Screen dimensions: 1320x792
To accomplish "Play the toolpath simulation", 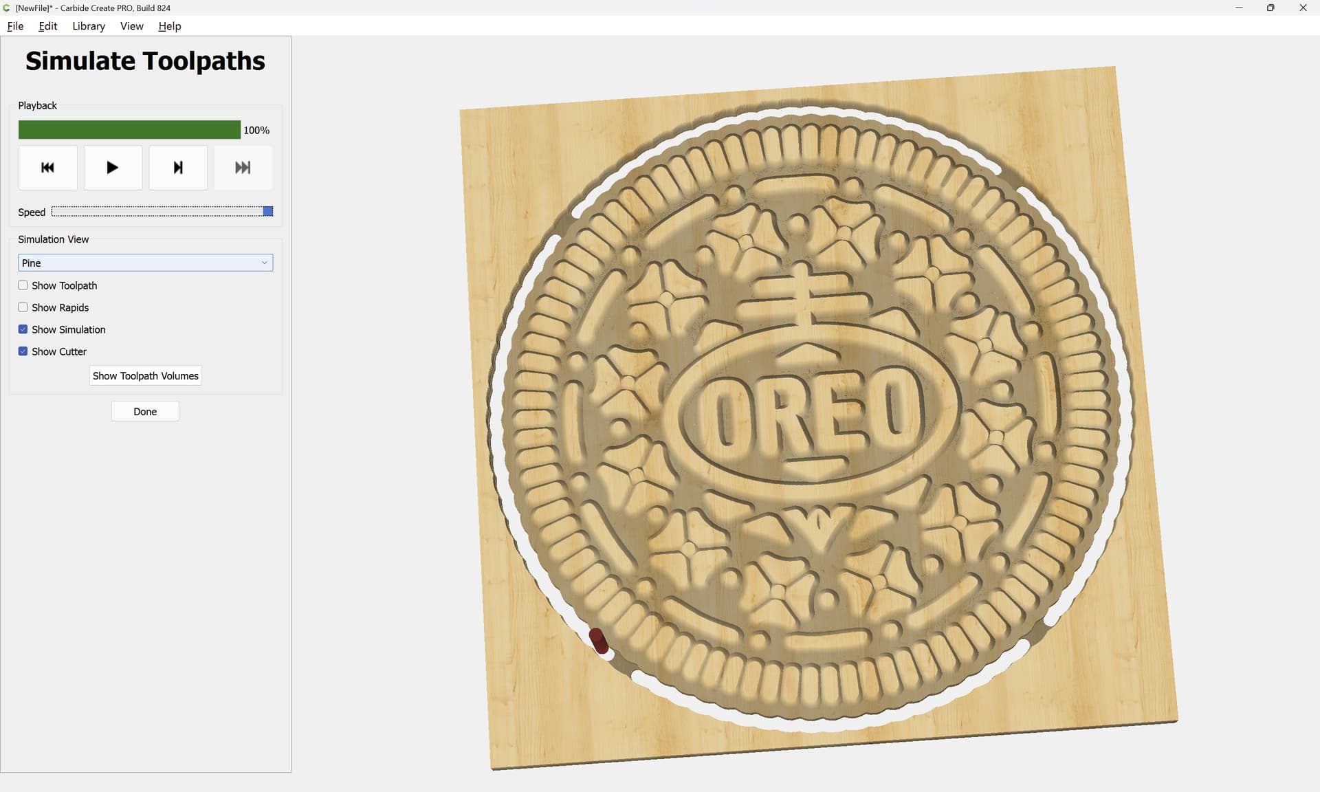I will [113, 167].
